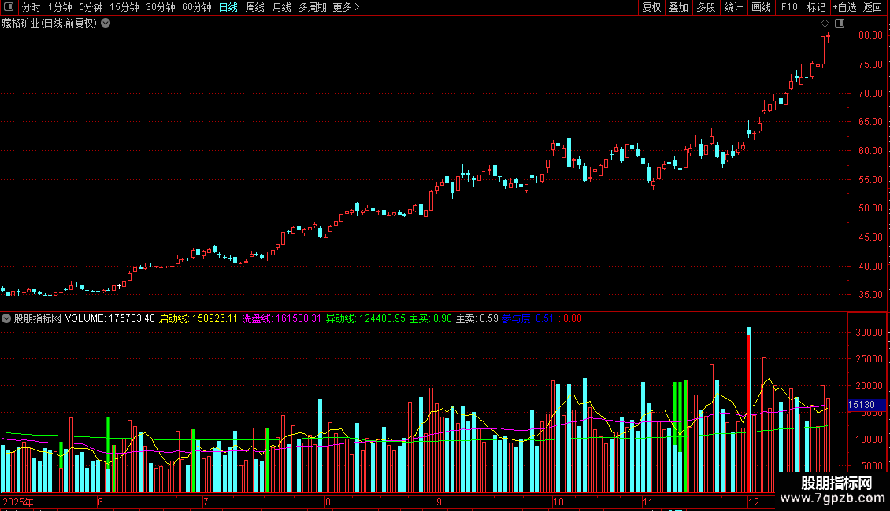The image size is (890, 511).
Task: Click the diamond marker icon above the chart
Action: 825,24
